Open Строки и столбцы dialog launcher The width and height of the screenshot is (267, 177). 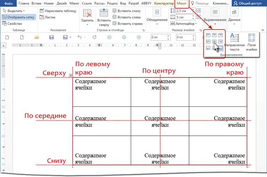[143, 30]
